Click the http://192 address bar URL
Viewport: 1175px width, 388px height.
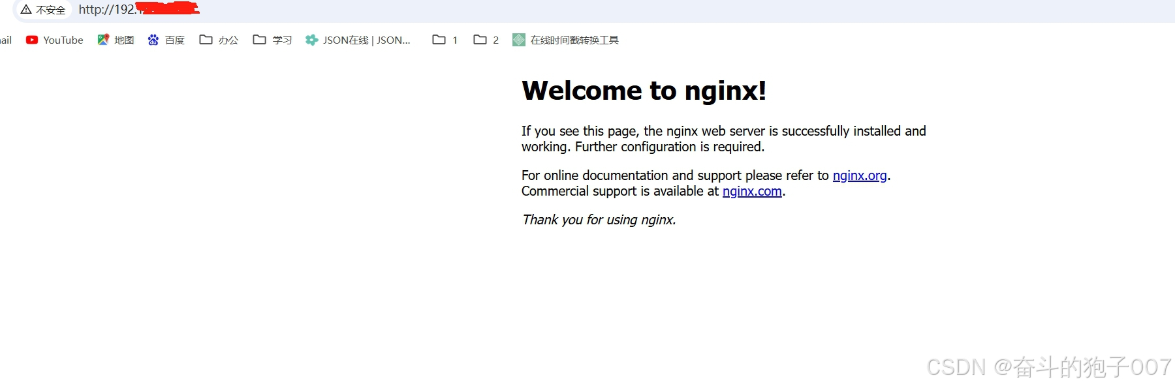pyautogui.click(x=139, y=9)
